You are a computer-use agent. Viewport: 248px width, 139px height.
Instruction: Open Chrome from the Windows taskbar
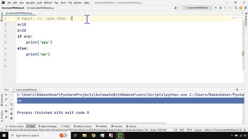[x=93, y=136]
